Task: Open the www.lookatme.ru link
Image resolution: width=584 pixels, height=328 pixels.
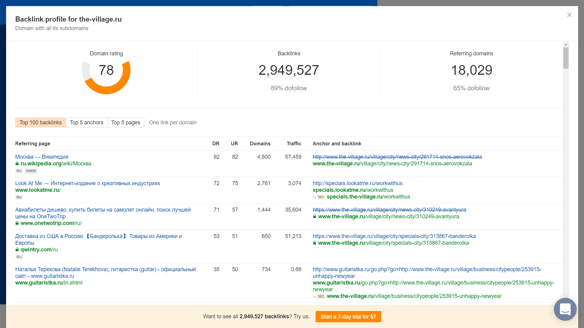Action: [38, 190]
